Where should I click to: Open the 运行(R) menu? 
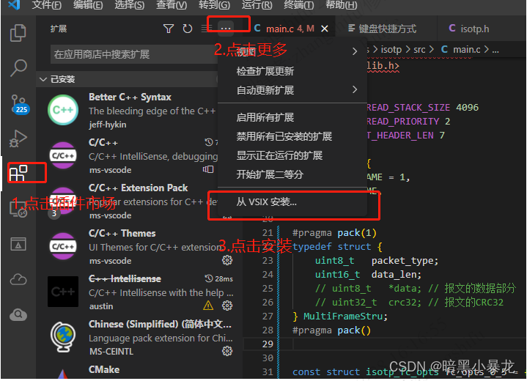click(257, 4)
